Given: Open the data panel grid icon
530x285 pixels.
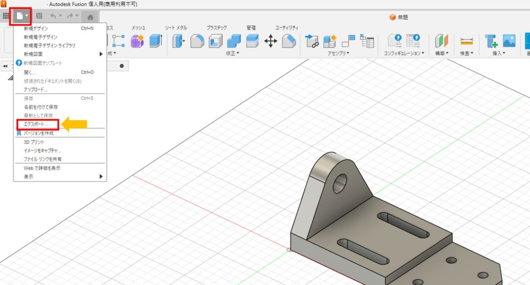Looking at the screenshot, I should 6,16.
